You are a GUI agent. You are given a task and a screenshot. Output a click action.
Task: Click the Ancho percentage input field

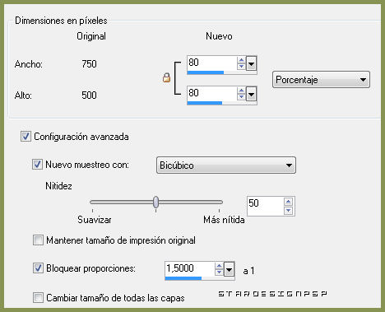coord(211,63)
